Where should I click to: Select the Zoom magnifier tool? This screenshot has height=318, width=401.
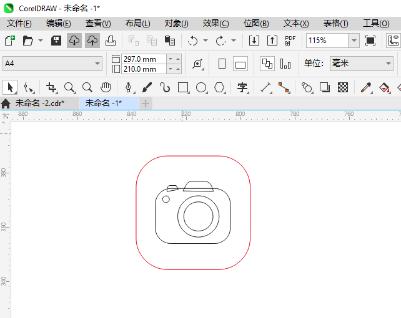(x=69, y=87)
